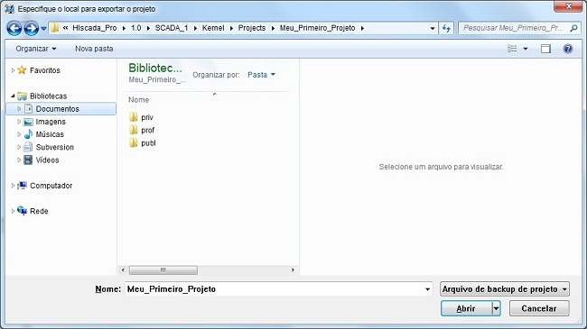This screenshot has width=587, height=329.
Task: Select HIscada_Pro in the breadcrumb path
Action: click(x=94, y=28)
